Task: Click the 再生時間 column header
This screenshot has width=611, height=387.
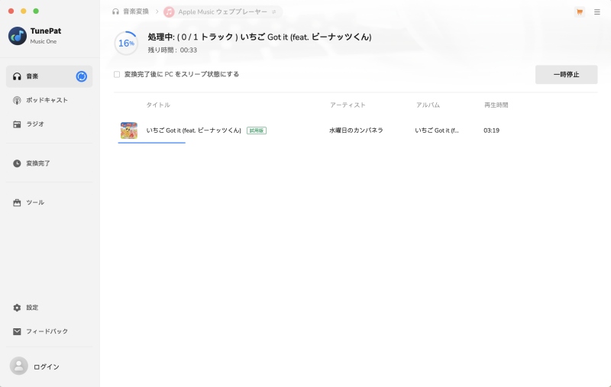Action: tap(496, 105)
